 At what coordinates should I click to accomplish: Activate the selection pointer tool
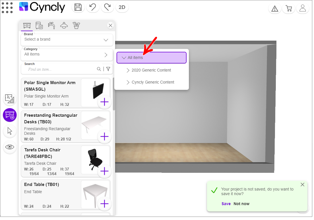[9, 131]
